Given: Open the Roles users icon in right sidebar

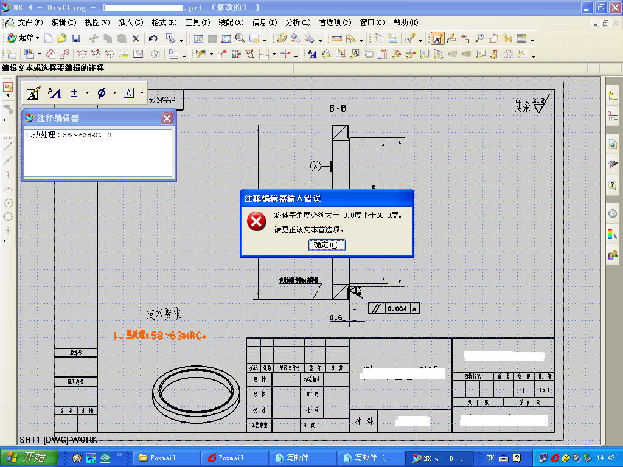Looking at the screenshot, I should click(x=612, y=255).
